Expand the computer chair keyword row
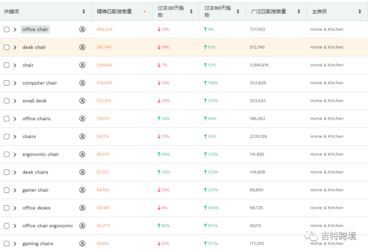The width and height of the screenshot is (368, 252). (x=15, y=83)
